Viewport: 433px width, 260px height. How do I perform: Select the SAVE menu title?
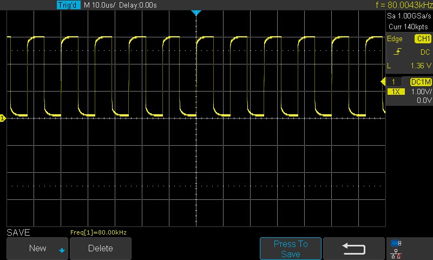click(18, 232)
